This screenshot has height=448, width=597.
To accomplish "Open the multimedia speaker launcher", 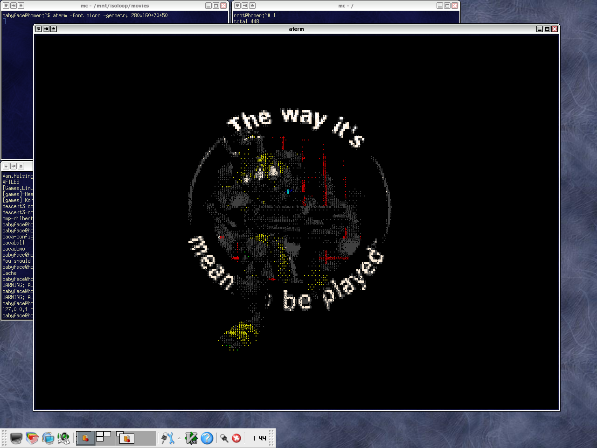I will [x=64, y=438].
